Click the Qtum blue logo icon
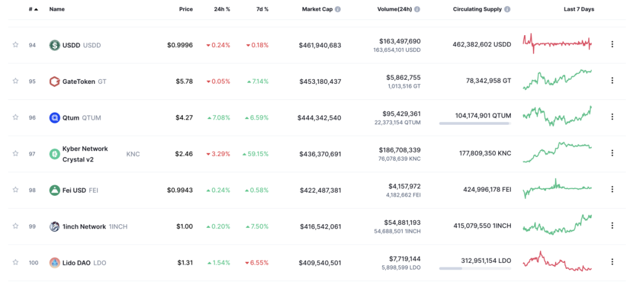Image resolution: width=643 pixels, height=282 pixels. tap(55, 118)
